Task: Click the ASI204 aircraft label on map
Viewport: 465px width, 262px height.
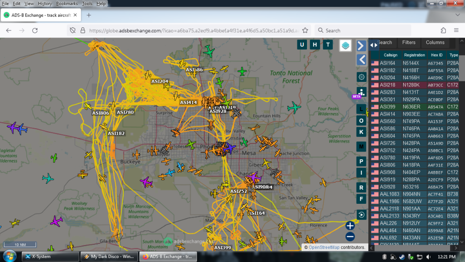Action: [159, 81]
